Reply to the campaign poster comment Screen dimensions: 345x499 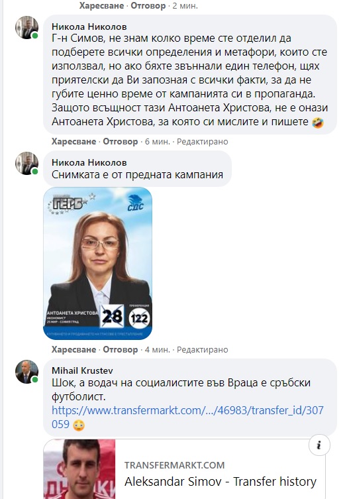[121, 349]
